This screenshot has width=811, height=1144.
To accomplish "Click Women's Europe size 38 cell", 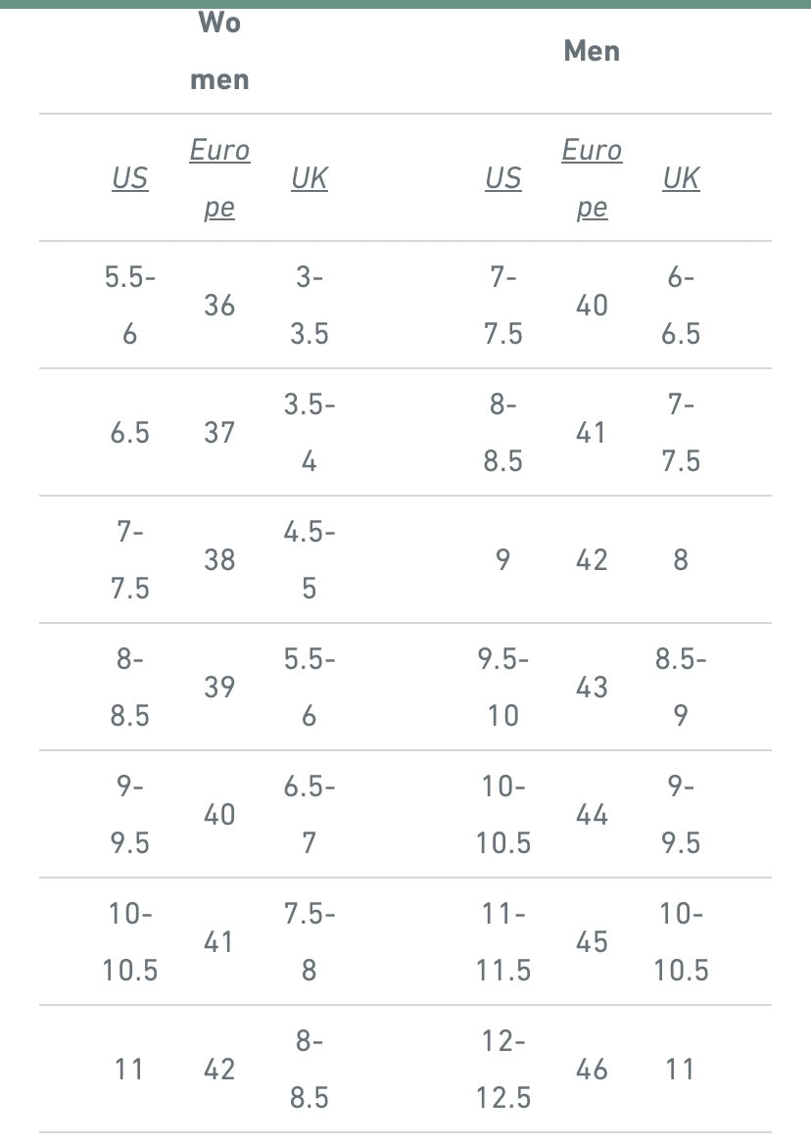I will (x=219, y=560).
